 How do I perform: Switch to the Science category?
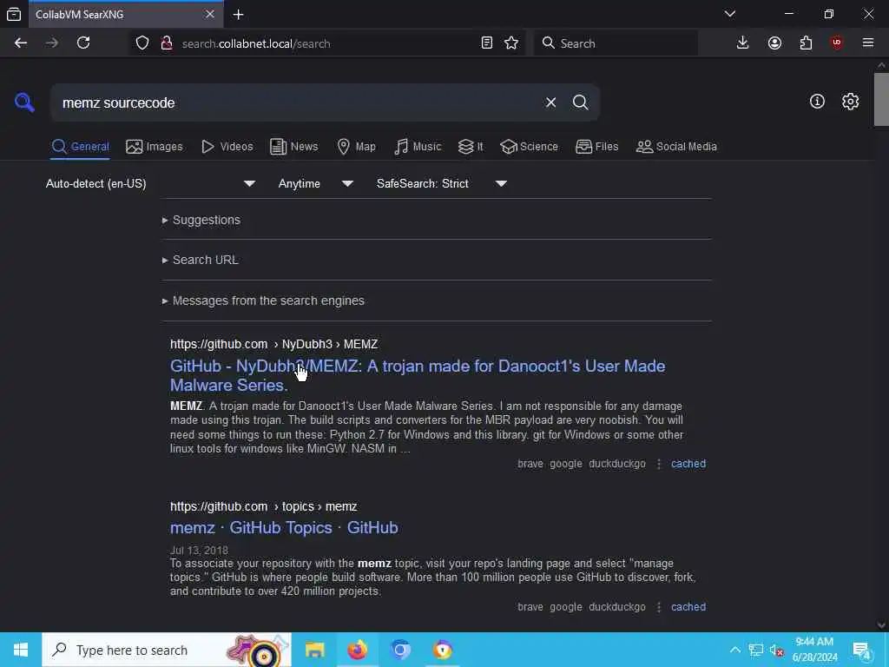click(529, 147)
